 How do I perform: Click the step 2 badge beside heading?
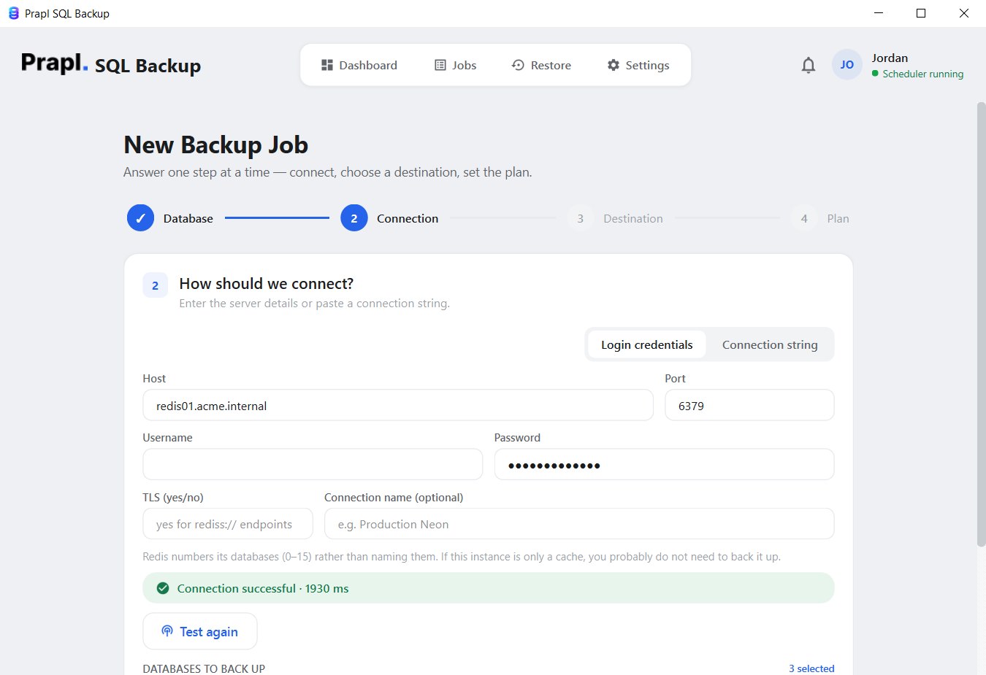[x=155, y=285]
